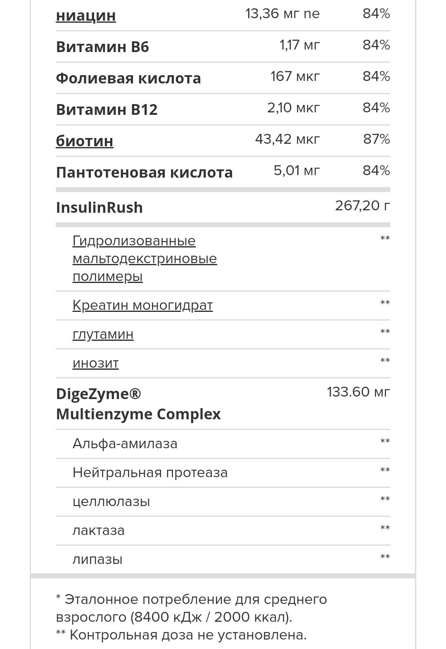Screen dimensions: 446x649
Task: Click the Контрольная доза не установлена footnote
Action: point(188,635)
